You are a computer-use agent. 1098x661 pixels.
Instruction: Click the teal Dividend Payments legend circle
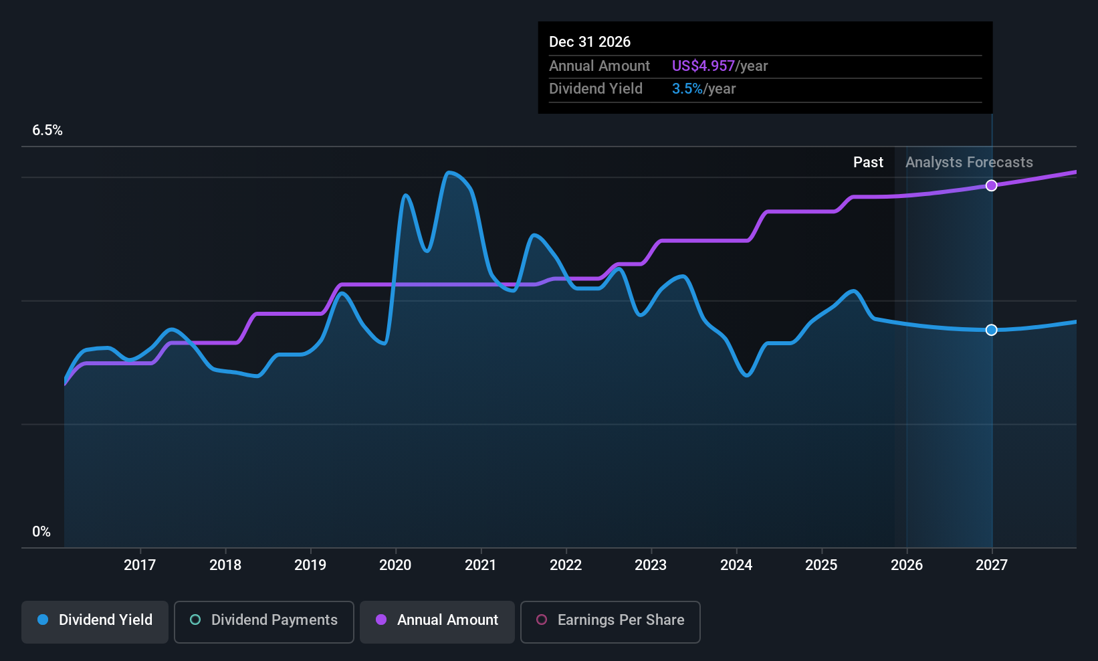tap(195, 620)
